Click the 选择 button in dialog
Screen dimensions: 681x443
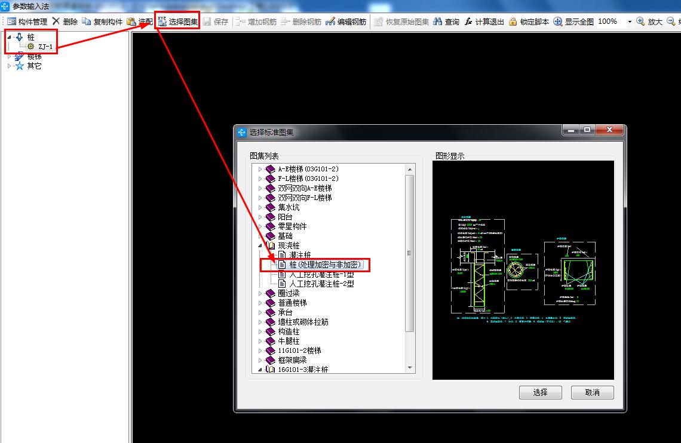tap(540, 393)
